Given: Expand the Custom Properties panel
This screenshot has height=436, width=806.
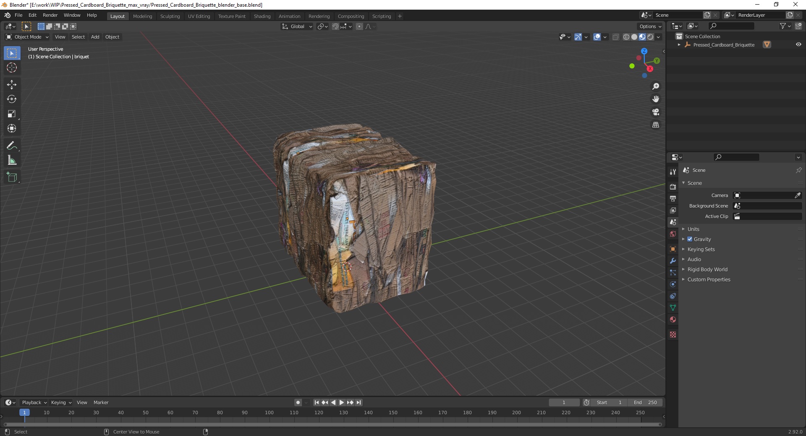Looking at the screenshot, I should click(709, 279).
